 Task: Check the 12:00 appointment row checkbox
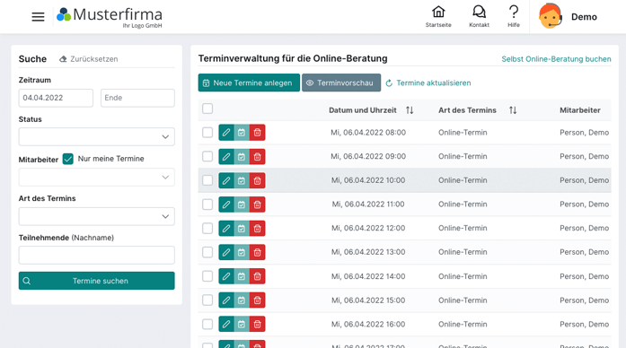(x=207, y=228)
